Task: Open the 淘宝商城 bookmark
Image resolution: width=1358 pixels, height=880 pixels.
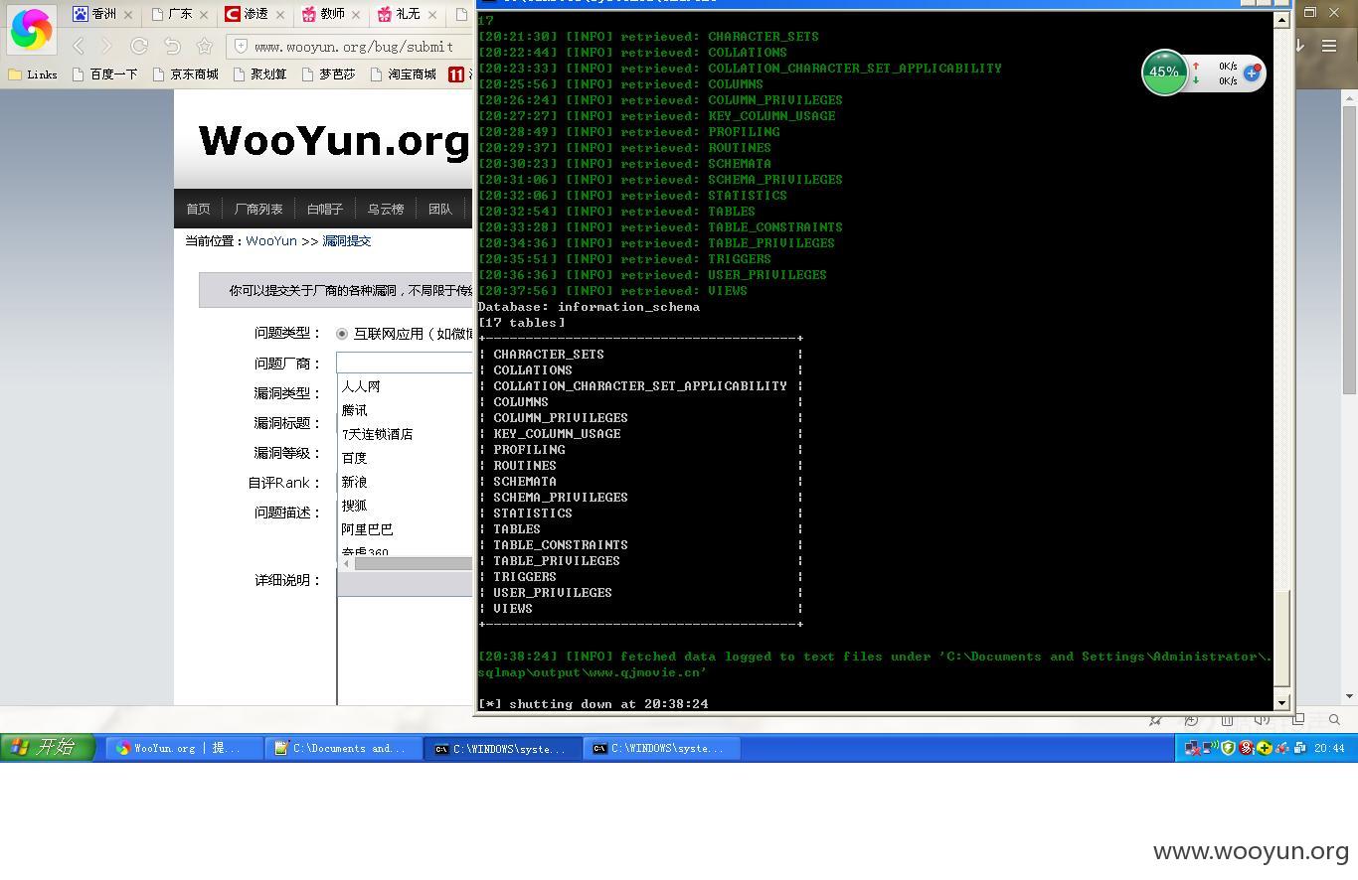Action: (403, 74)
